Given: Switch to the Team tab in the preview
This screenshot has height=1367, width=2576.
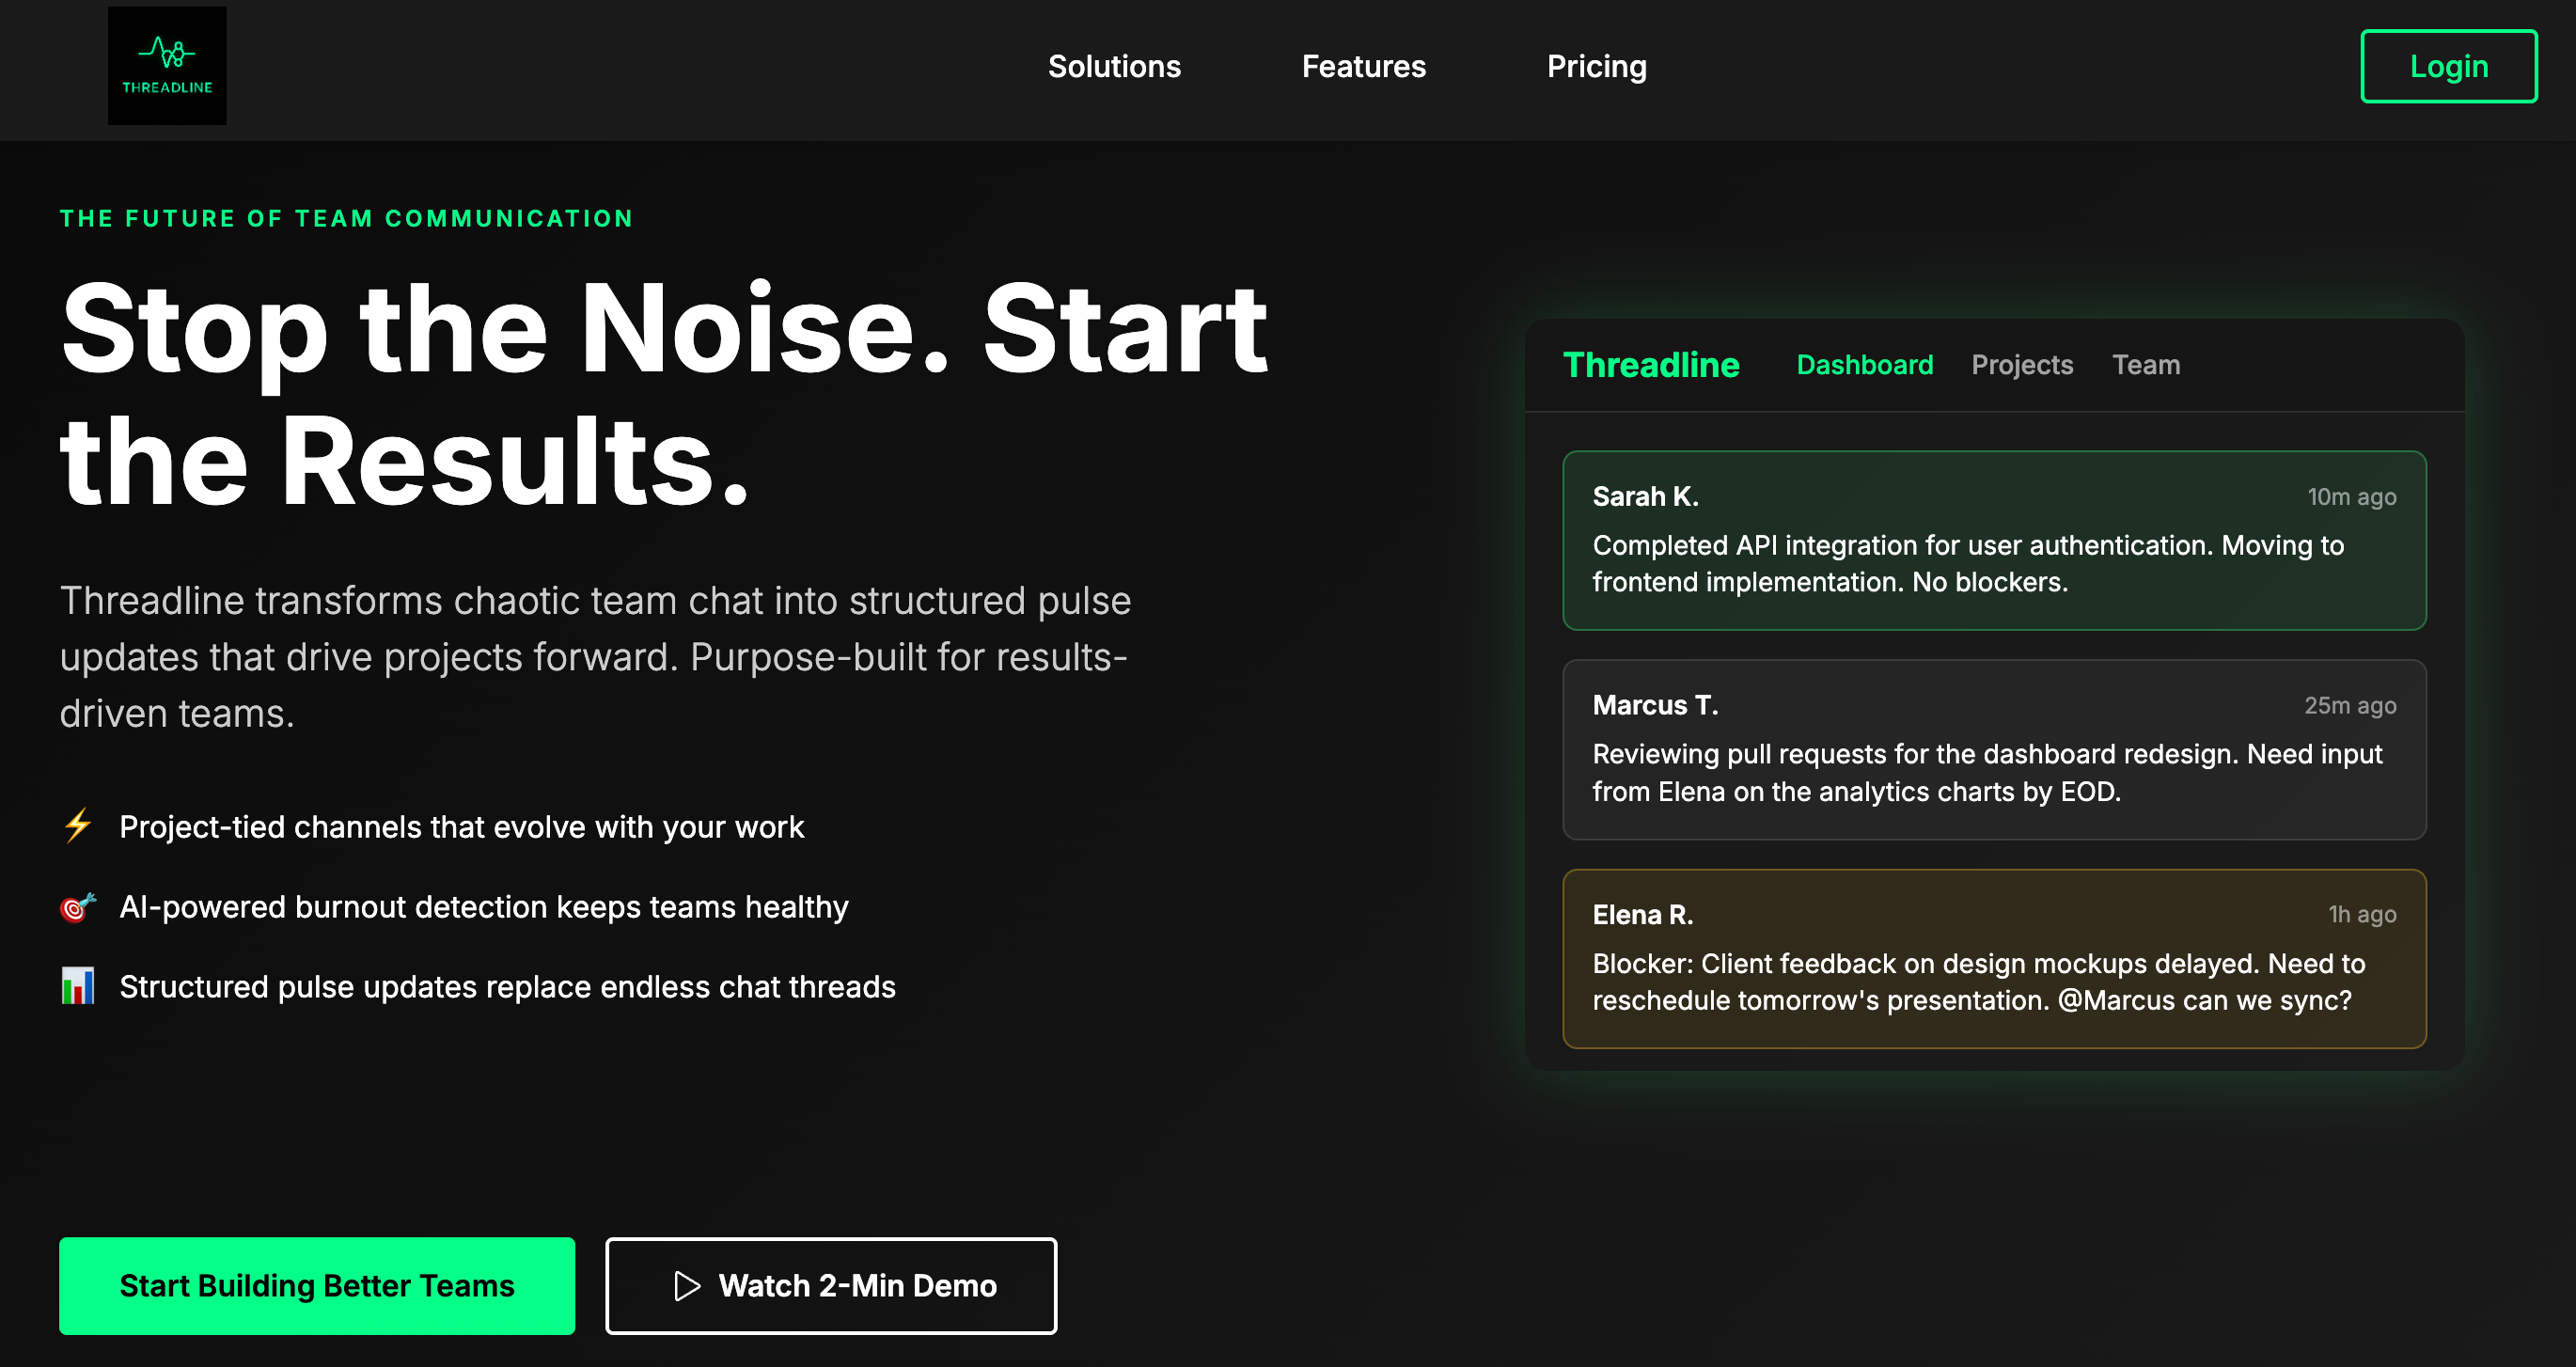Looking at the screenshot, I should [x=2145, y=365].
